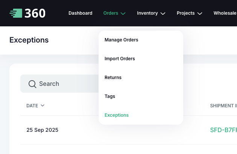Image resolution: width=237 pixels, height=154 pixels.
Task: Select Tags in the Orders dropdown
Action: click(110, 96)
